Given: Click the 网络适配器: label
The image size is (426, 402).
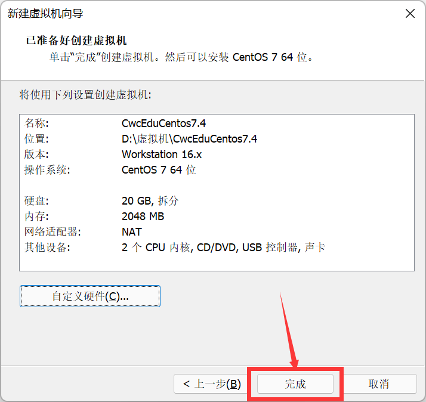Looking at the screenshot, I should [x=53, y=231].
